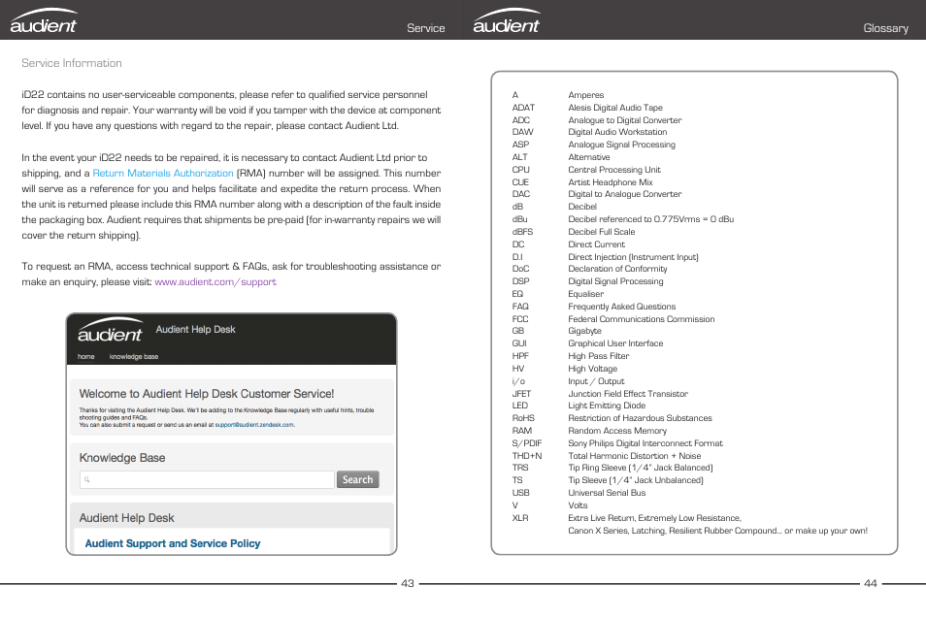Click the Declaration of Conformity definition
The width and height of the screenshot is (926, 618).
tap(617, 269)
